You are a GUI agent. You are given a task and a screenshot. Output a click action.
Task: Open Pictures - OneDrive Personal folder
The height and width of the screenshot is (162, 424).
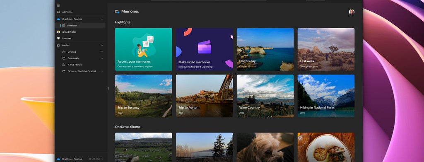82,71
